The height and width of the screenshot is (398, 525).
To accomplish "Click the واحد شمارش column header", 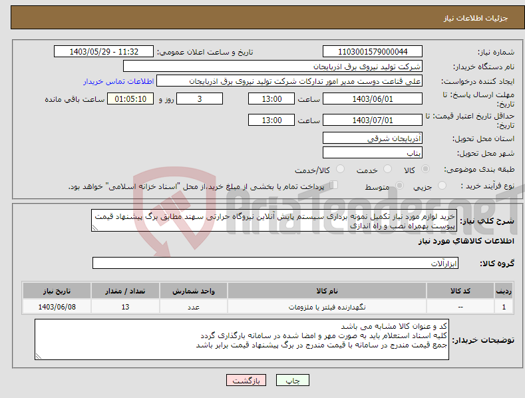I will coord(194,291).
